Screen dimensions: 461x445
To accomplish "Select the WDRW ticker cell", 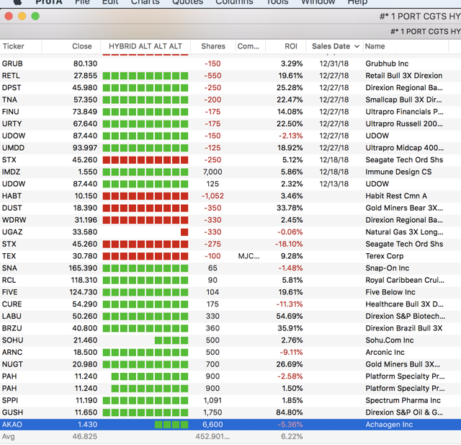I will click(x=14, y=220).
